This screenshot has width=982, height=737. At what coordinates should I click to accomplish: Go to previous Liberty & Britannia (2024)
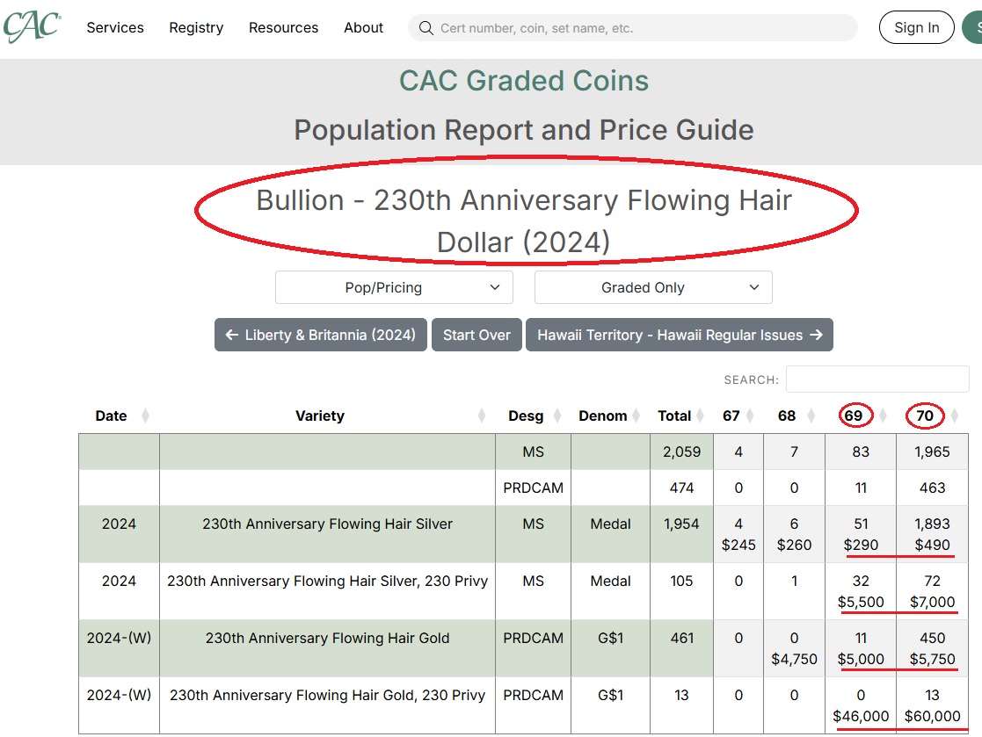320,335
